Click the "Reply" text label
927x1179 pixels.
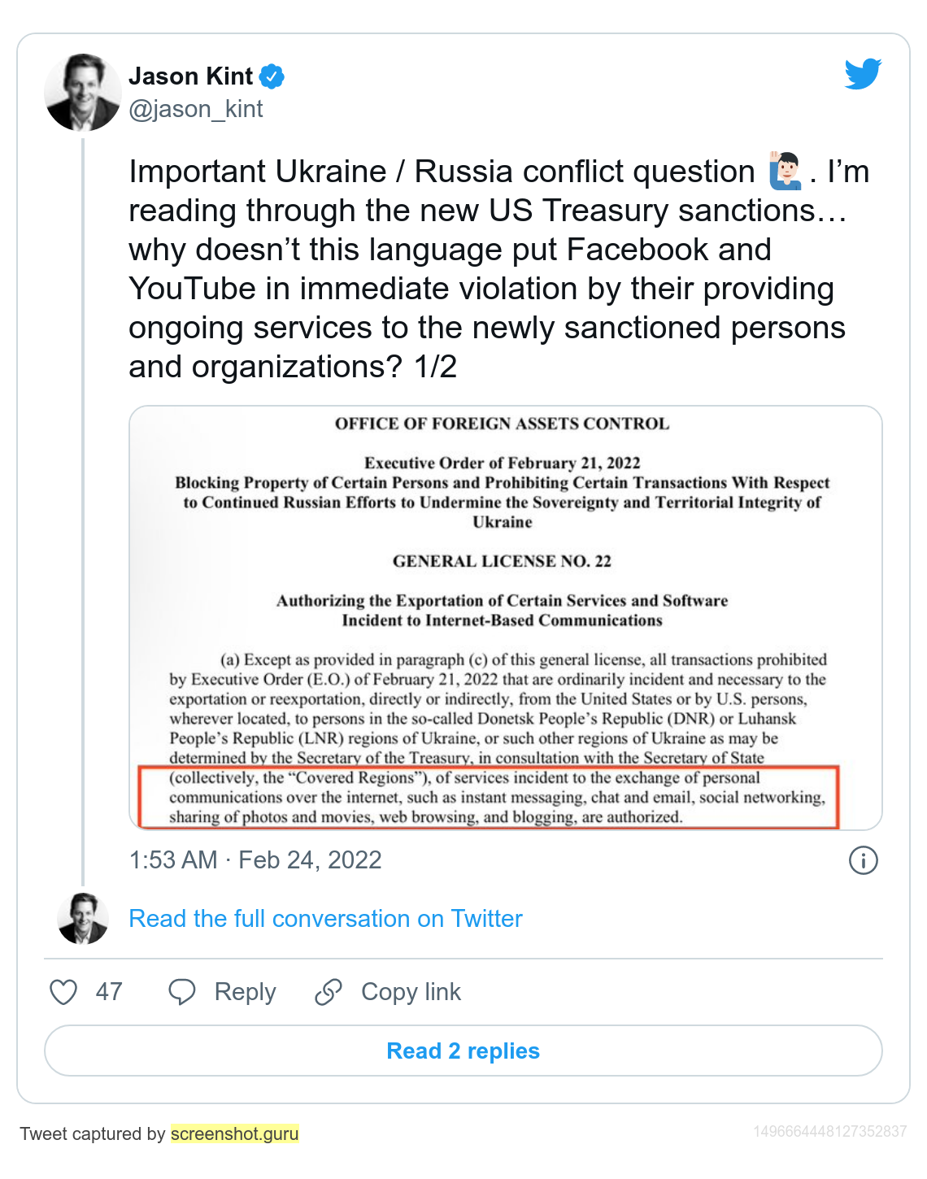[245, 992]
